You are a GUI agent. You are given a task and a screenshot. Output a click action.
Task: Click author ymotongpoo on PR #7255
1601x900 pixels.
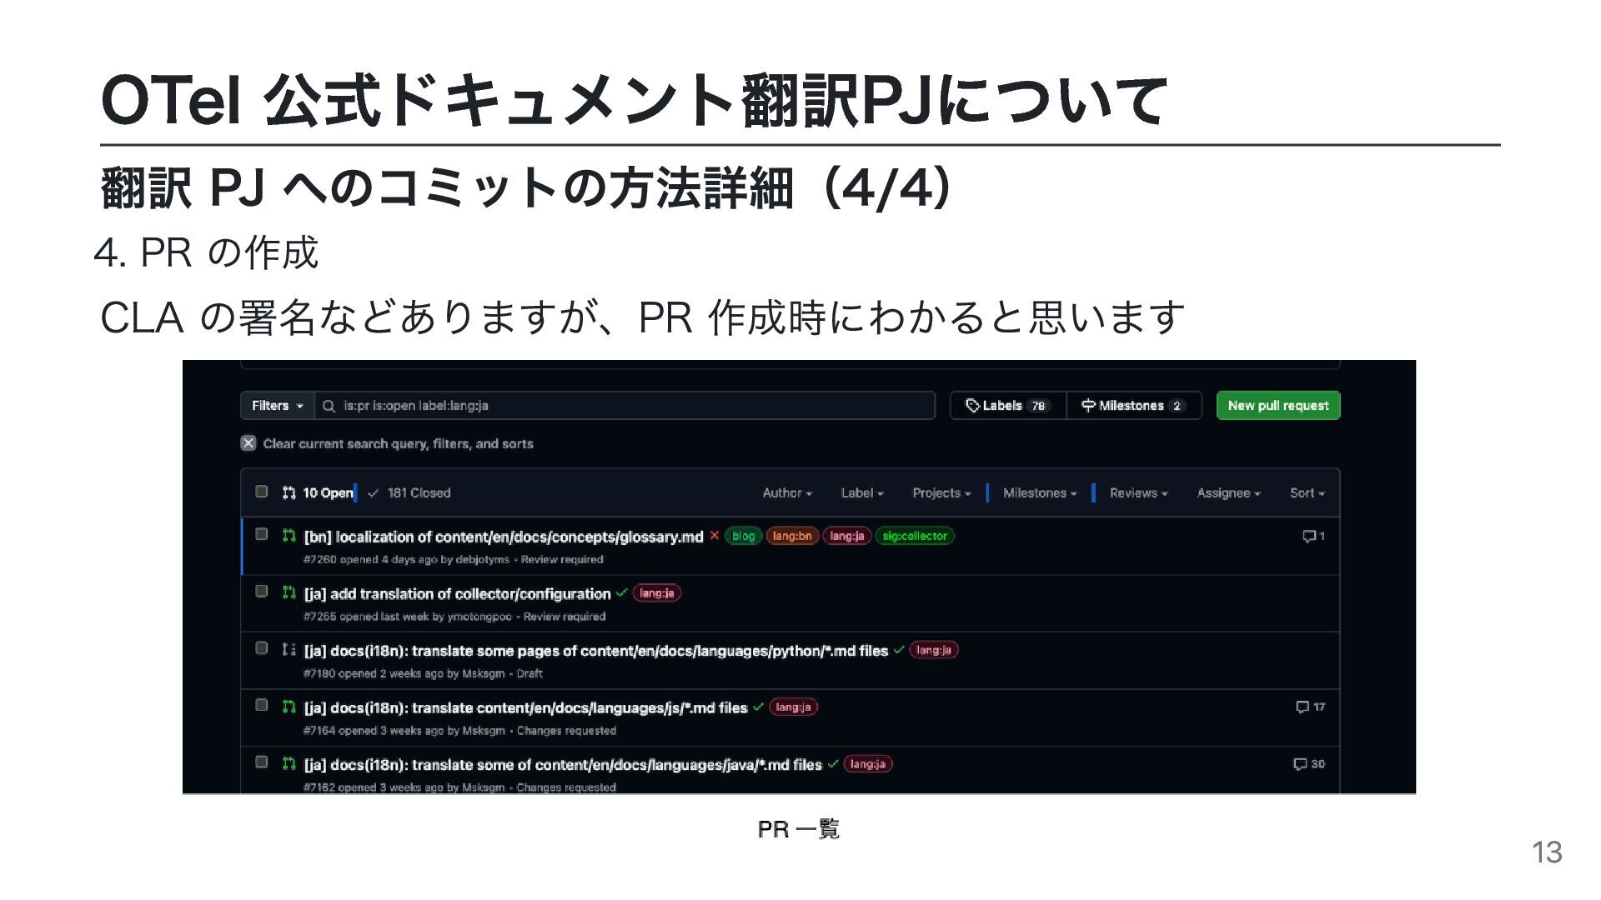pyautogui.click(x=479, y=617)
